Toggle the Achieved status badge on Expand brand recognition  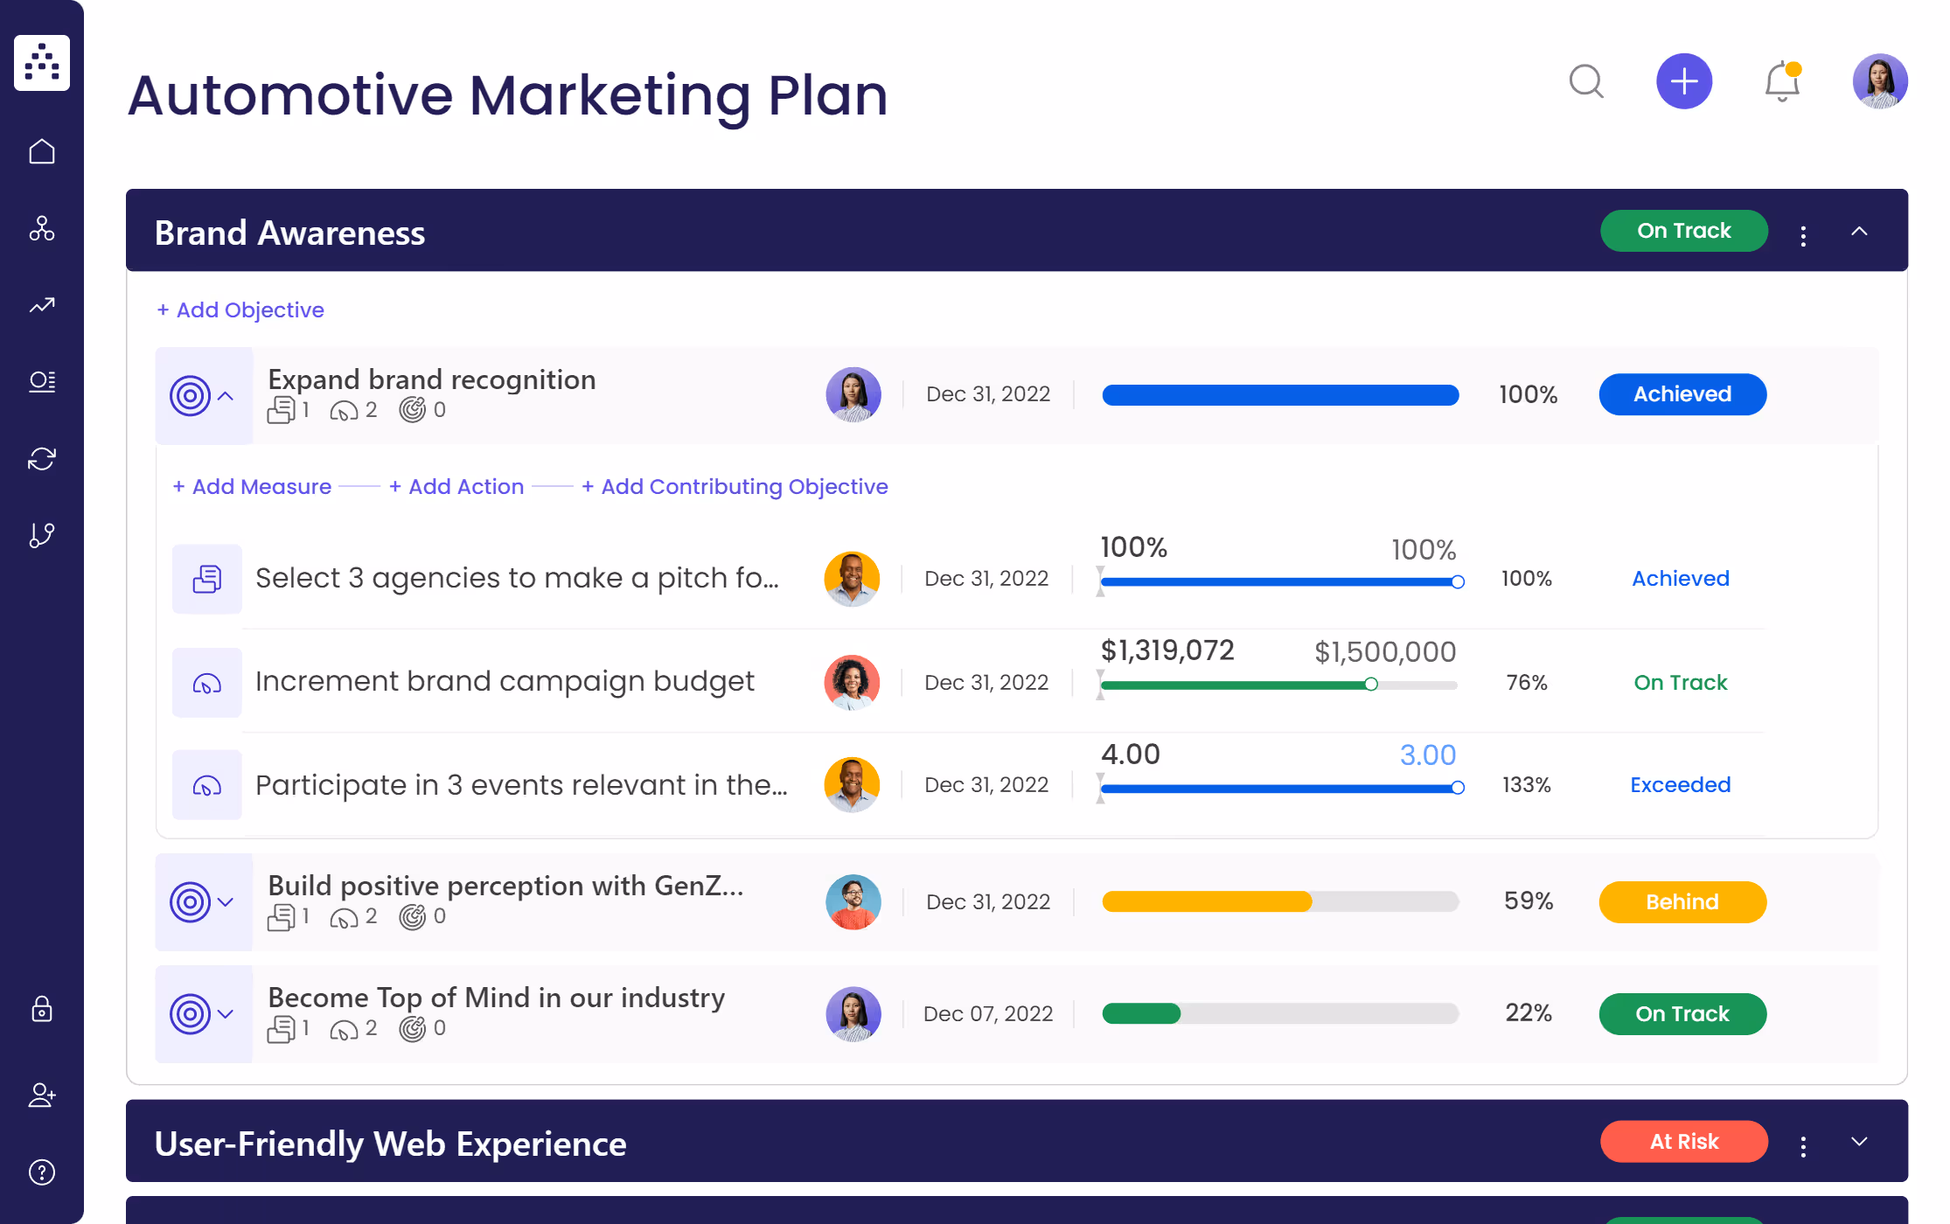[1682, 394]
